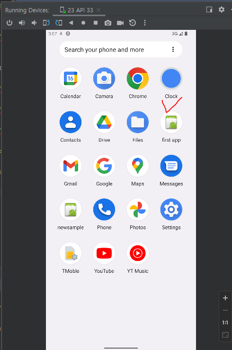This screenshot has width=232, height=350.
Task: Launch the Google app
Action: (x=104, y=166)
